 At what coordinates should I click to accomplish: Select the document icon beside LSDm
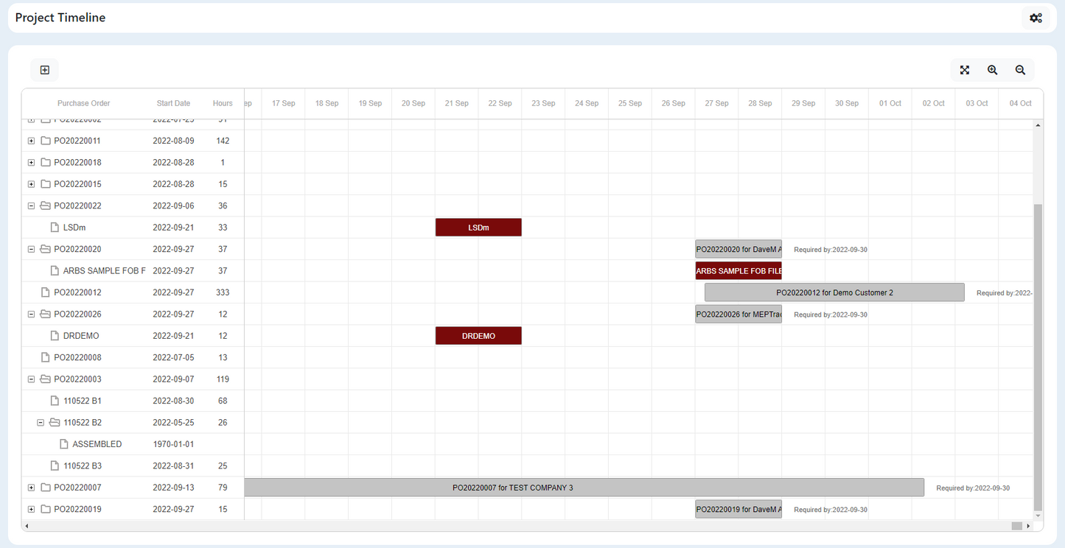[x=55, y=227]
